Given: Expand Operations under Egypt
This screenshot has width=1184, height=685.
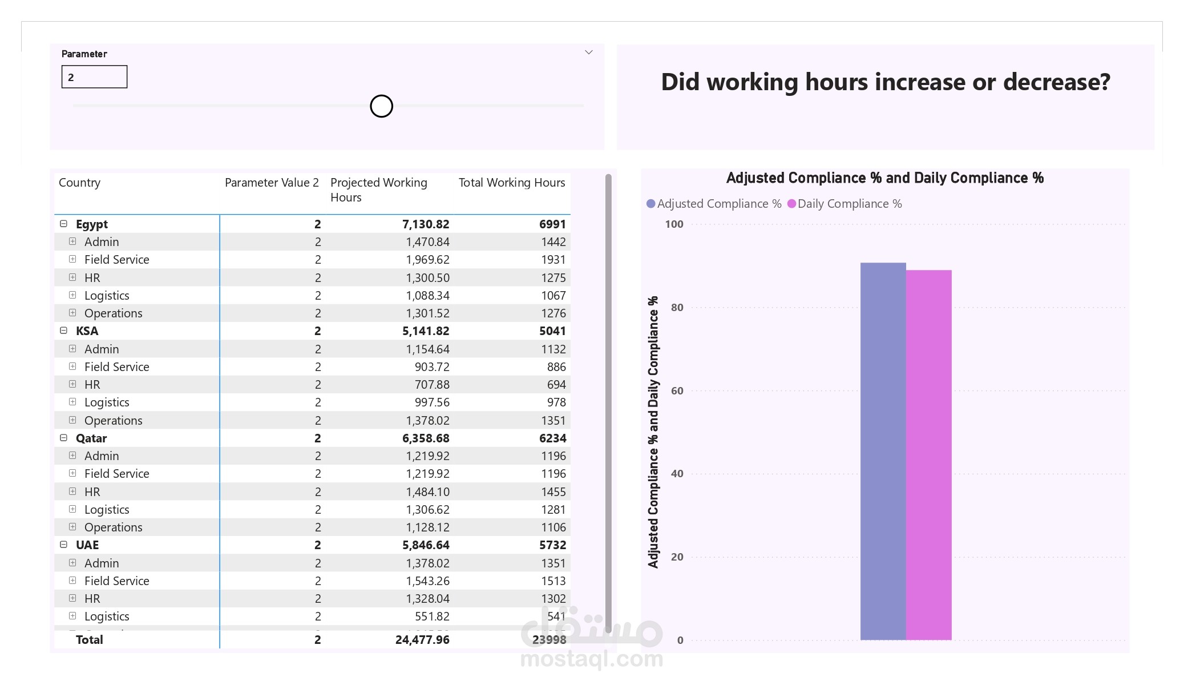Looking at the screenshot, I should 72,313.
